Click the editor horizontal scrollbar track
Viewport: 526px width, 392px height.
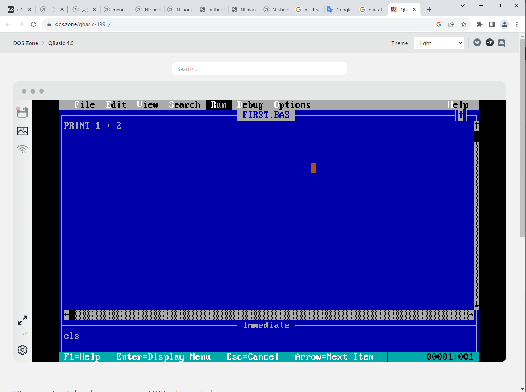(x=271, y=315)
